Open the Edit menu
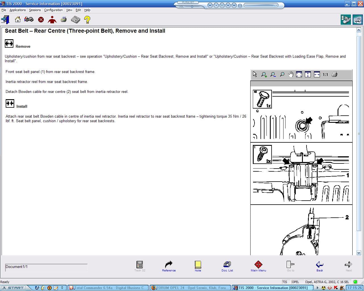 tap(78, 10)
